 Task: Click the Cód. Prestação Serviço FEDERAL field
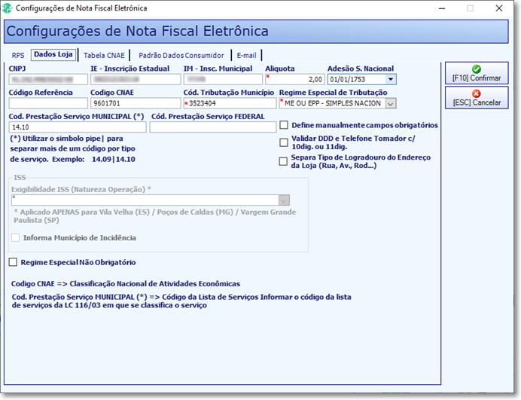[213, 127]
